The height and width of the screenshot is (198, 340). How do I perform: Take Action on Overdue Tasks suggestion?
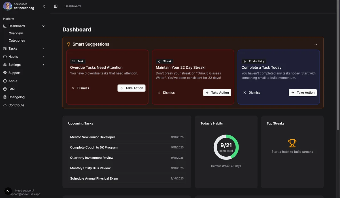(131, 88)
